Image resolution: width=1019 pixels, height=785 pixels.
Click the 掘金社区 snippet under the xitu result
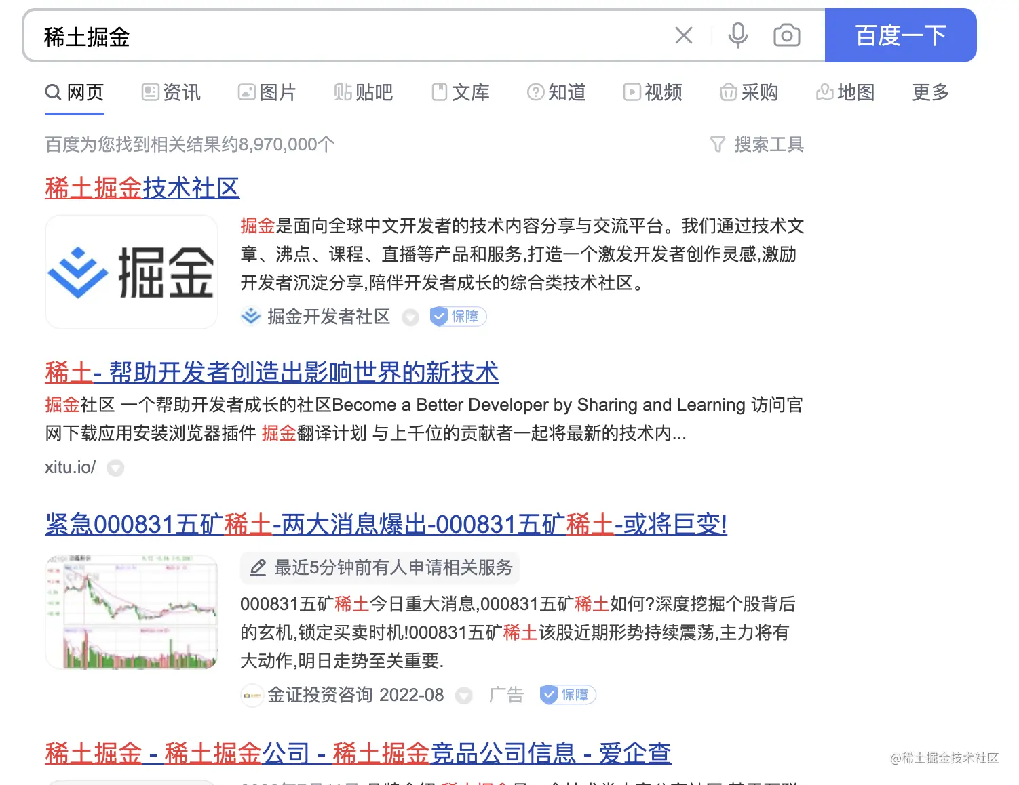pyautogui.click(x=424, y=419)
